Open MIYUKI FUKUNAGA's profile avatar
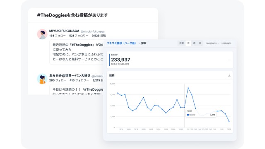This screenshot has height=149, width=265. point(42,34)
